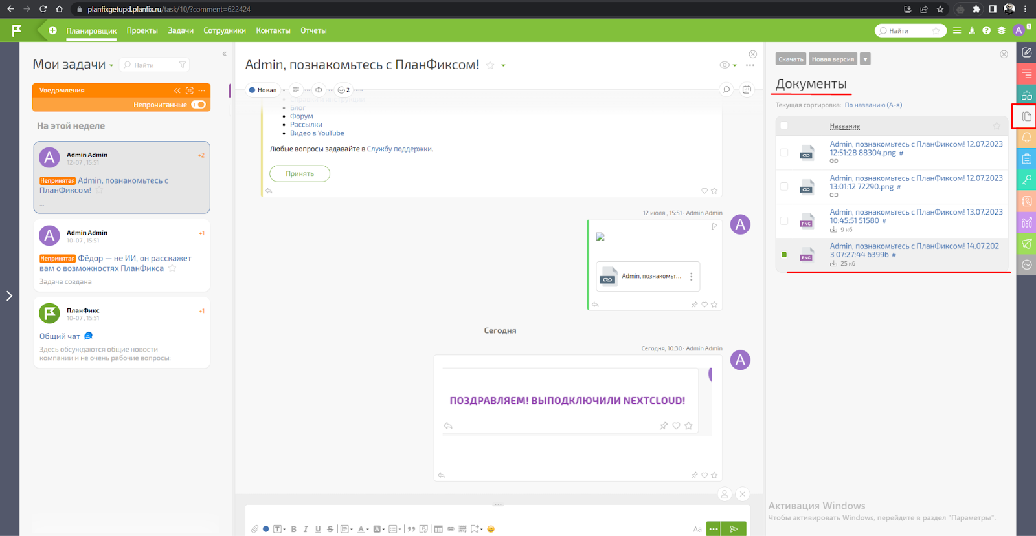The height and width of the screenshot is (536, 1036).
Task: Open Контакты menu
Action: 273,30
